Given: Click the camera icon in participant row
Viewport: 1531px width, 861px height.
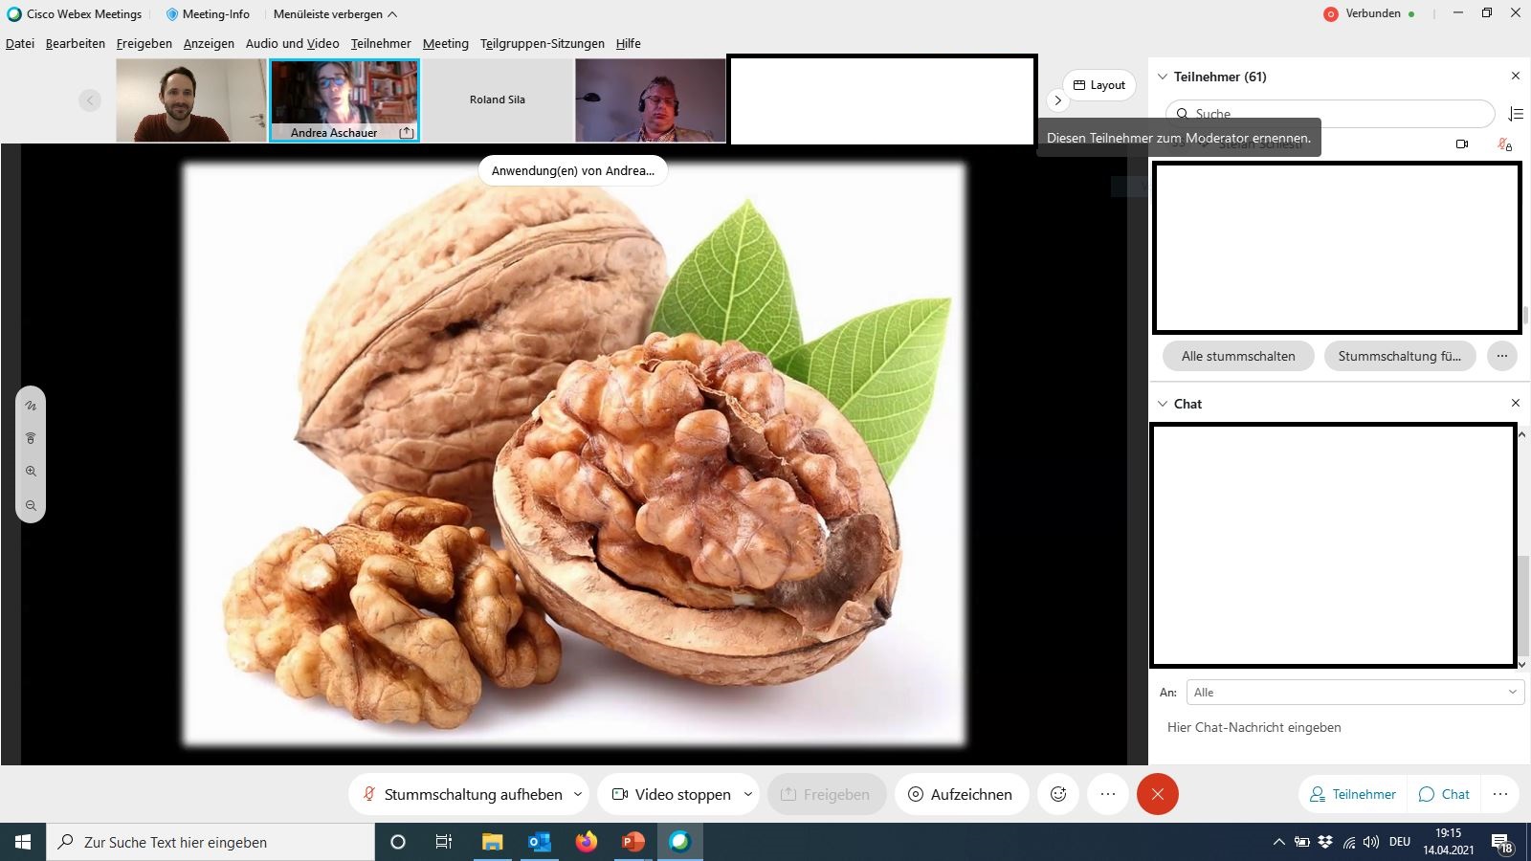Looking at the screenshot, I should coord(1462,144).
